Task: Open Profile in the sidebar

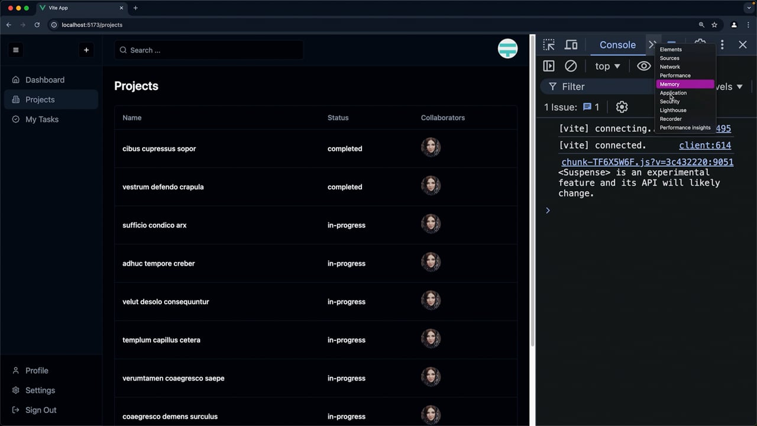Action: tap(51, 370)
